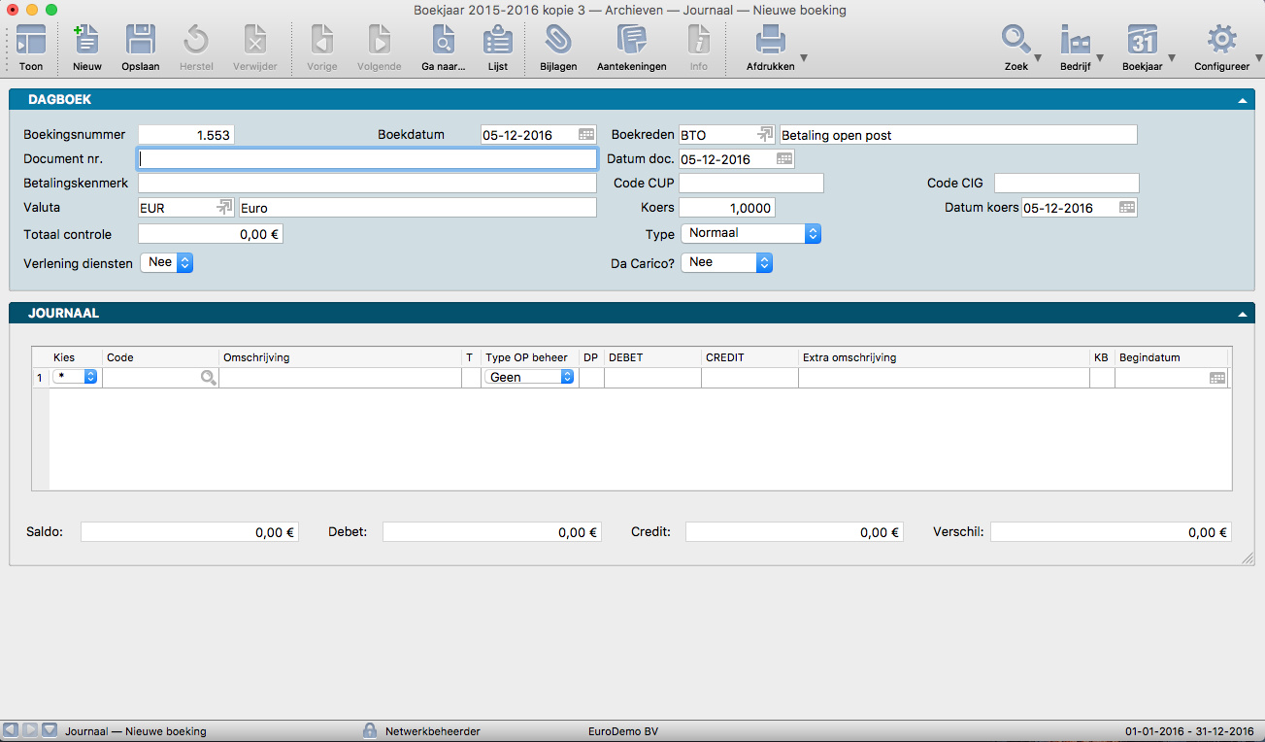
Task: Open the Configureer gear menu
Action: point(1221,41)
